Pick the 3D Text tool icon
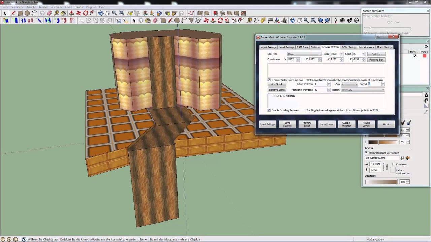 pyautogui.click(x=284, y=21)
